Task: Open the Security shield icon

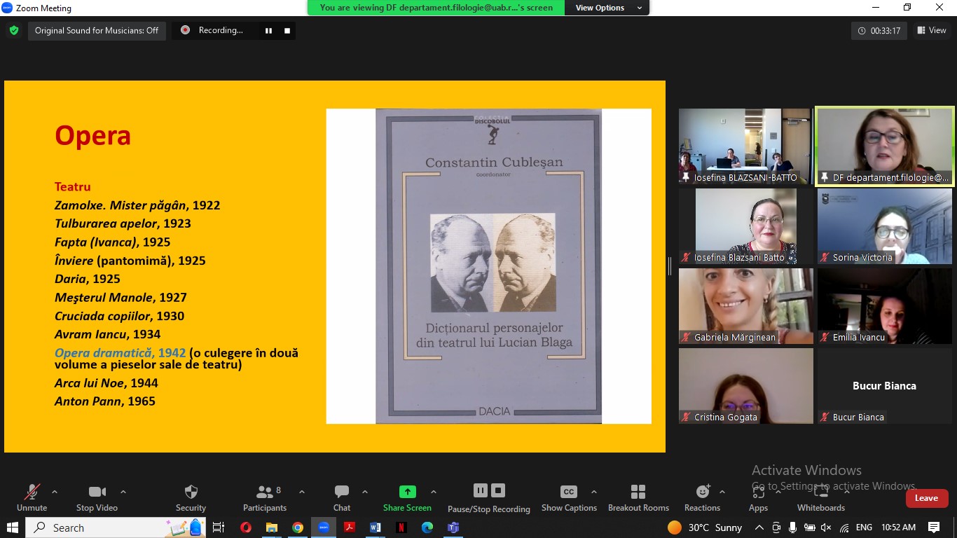Action: (191, 492)
